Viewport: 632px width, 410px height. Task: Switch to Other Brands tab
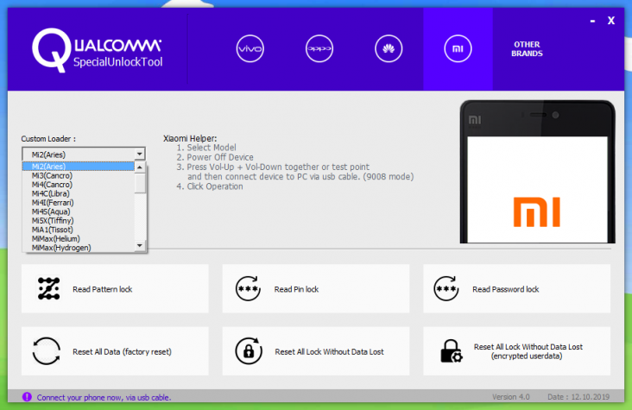point(527,49)
